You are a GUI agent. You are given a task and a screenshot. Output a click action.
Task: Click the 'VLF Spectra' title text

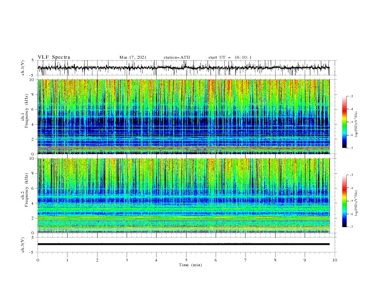[54, 57]
